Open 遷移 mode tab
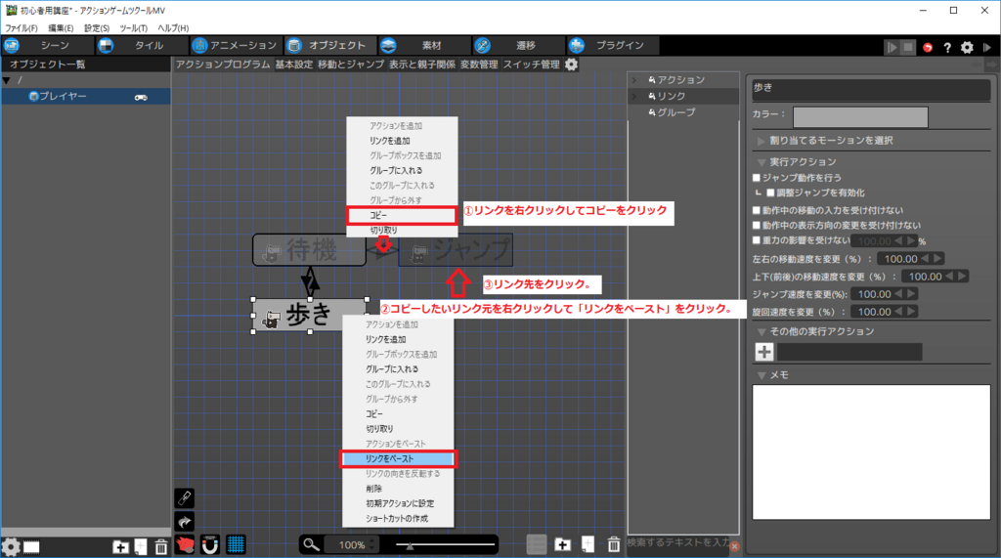 [x=518, y=45]
